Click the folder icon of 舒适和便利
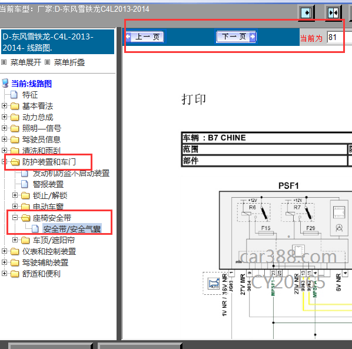The height and width of the screenshot is (349, 352). pyautogui.click(x=15, y=274)
